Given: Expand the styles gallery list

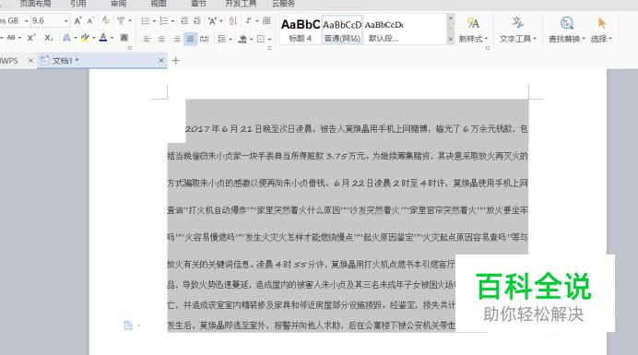Looking at the screenshot, I should pos(451,40).
